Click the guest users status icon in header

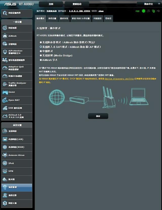click(x=148, y=11)
